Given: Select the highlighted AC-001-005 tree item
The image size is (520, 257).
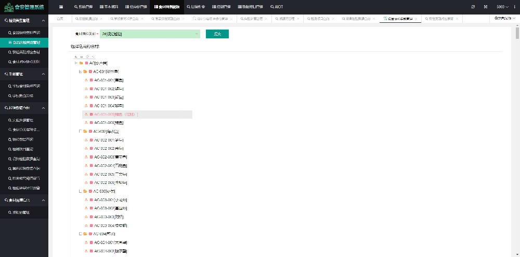Looking at the screenshot, I should [x=116, y=115].
